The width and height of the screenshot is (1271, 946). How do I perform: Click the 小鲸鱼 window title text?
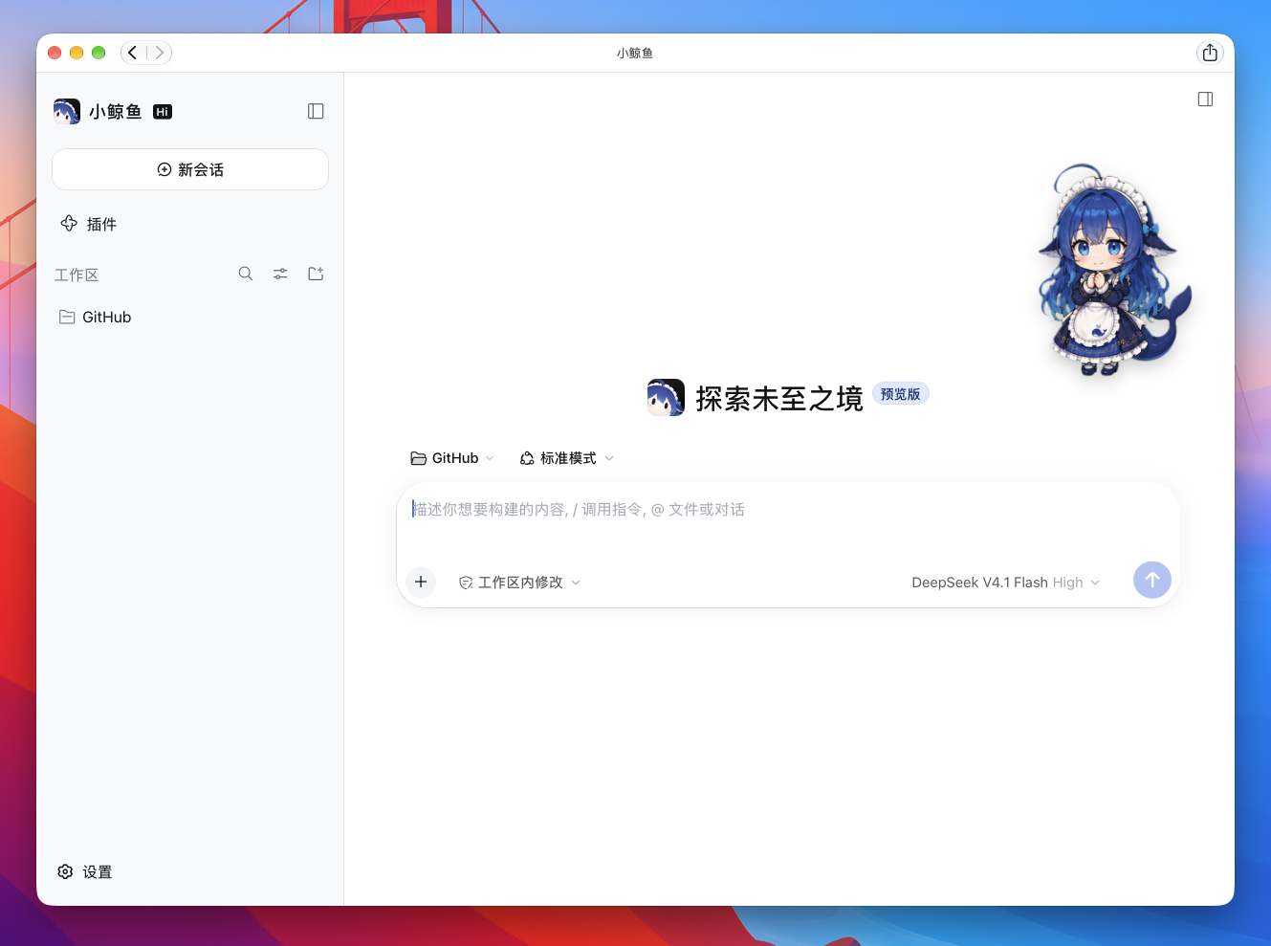coord(635,54)
